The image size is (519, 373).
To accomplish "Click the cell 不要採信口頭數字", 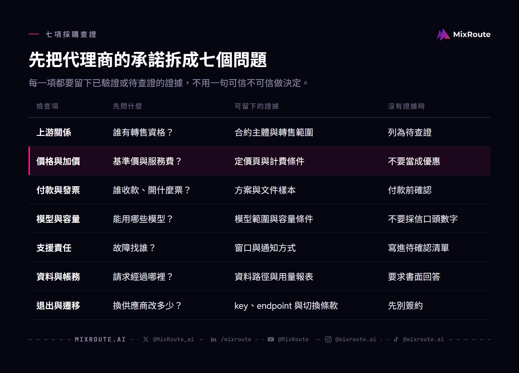I will tap(423, 219).
